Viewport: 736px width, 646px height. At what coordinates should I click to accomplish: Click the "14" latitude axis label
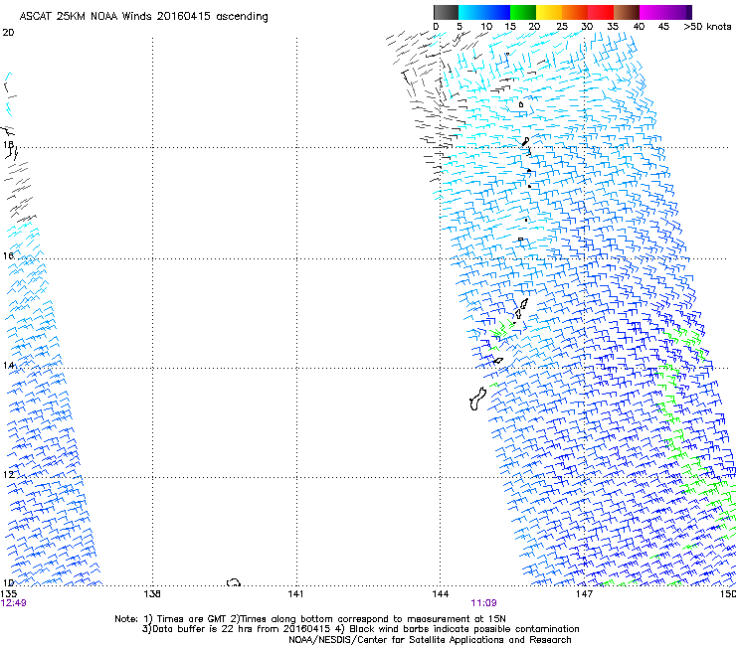pos(8,365)
